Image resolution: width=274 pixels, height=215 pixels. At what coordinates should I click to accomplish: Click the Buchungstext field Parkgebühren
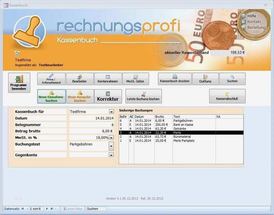click(89, 146)
